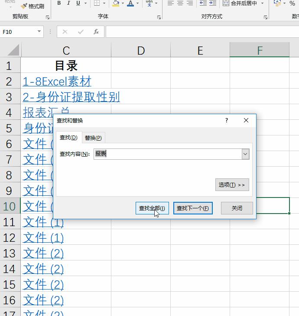The height and width of the screenshot is (316, 299).
Task: Open the fill color dropdown arrow
Action: pos(123,3)
